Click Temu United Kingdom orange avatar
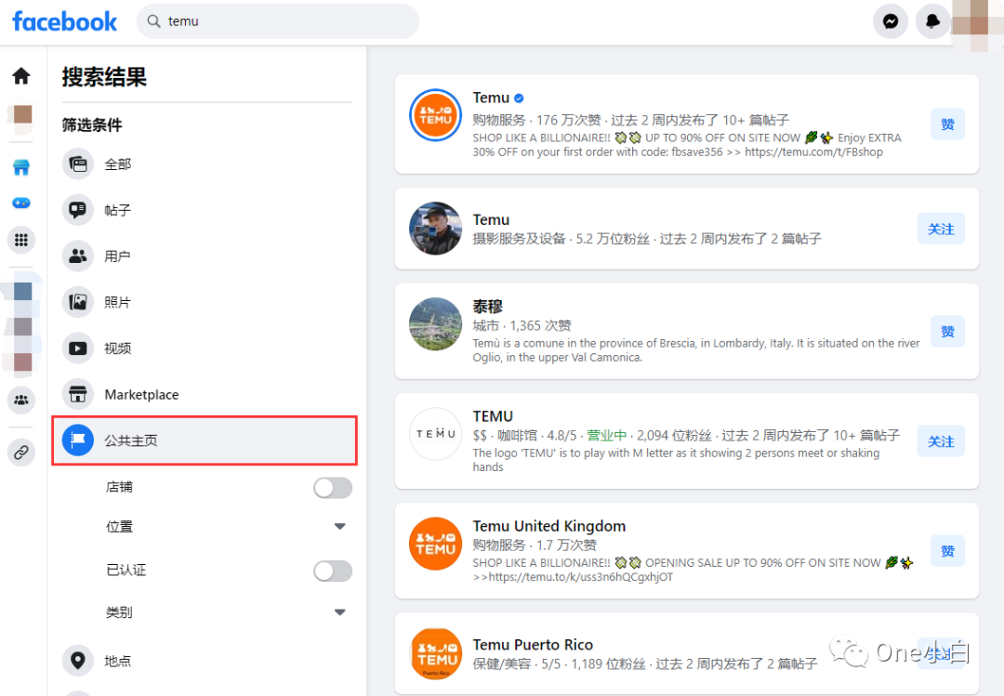 coord(435,544)
